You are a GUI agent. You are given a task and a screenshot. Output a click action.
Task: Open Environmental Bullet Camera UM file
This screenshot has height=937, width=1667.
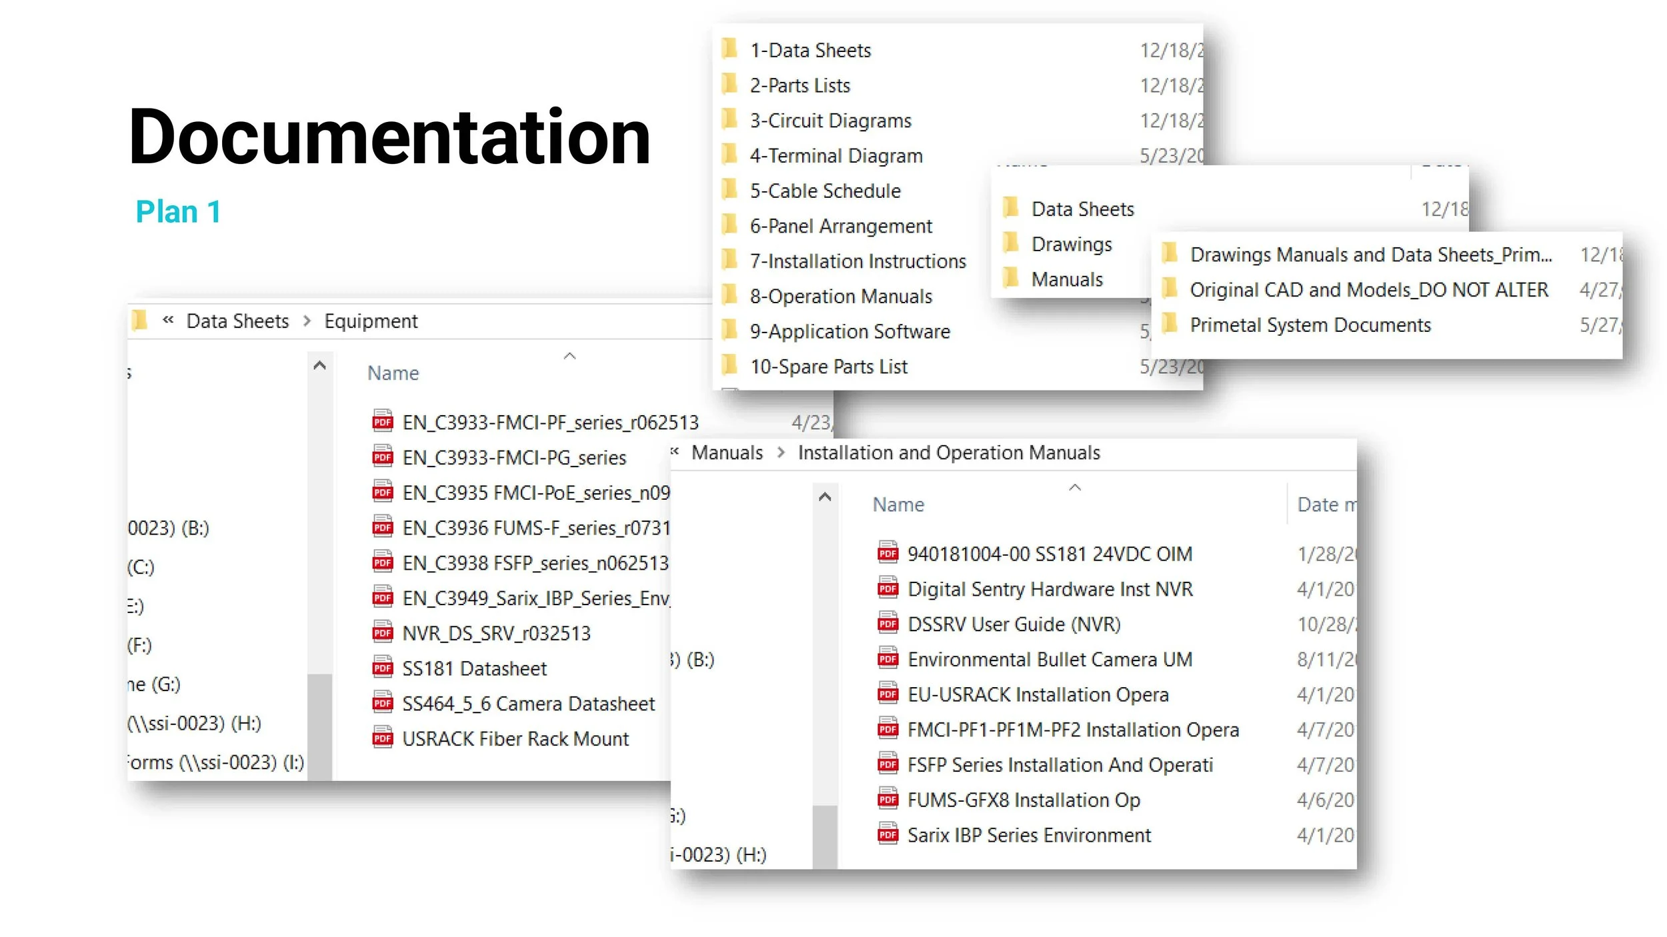point(1050,659)
